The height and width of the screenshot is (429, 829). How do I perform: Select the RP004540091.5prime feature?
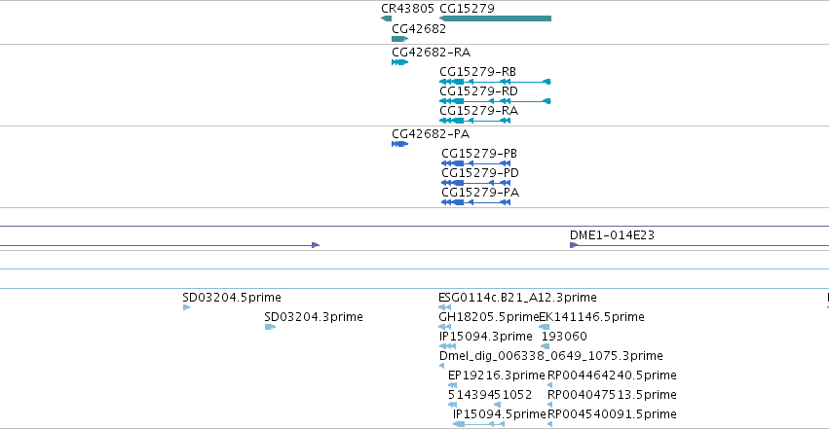(549, 424)
